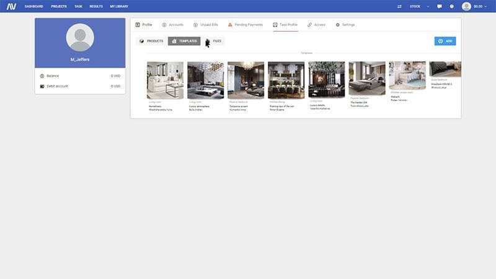
Task: Click the Pending Payments warning triangle icon
Action: pos(230,25)
